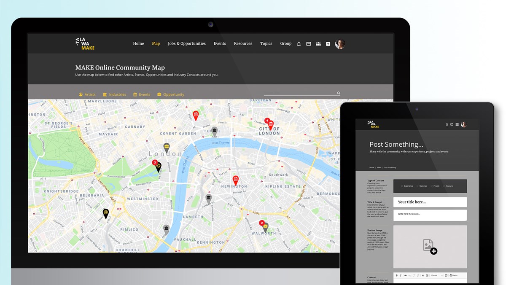
Task: Click the 'Write here the except...' field
Action: click(x=430, y=215)
